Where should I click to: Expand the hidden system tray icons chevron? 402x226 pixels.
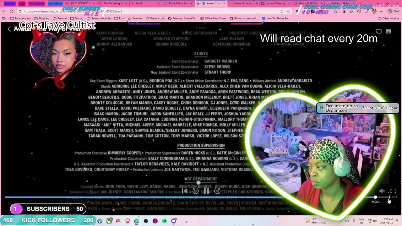click(x=340, y=221)
